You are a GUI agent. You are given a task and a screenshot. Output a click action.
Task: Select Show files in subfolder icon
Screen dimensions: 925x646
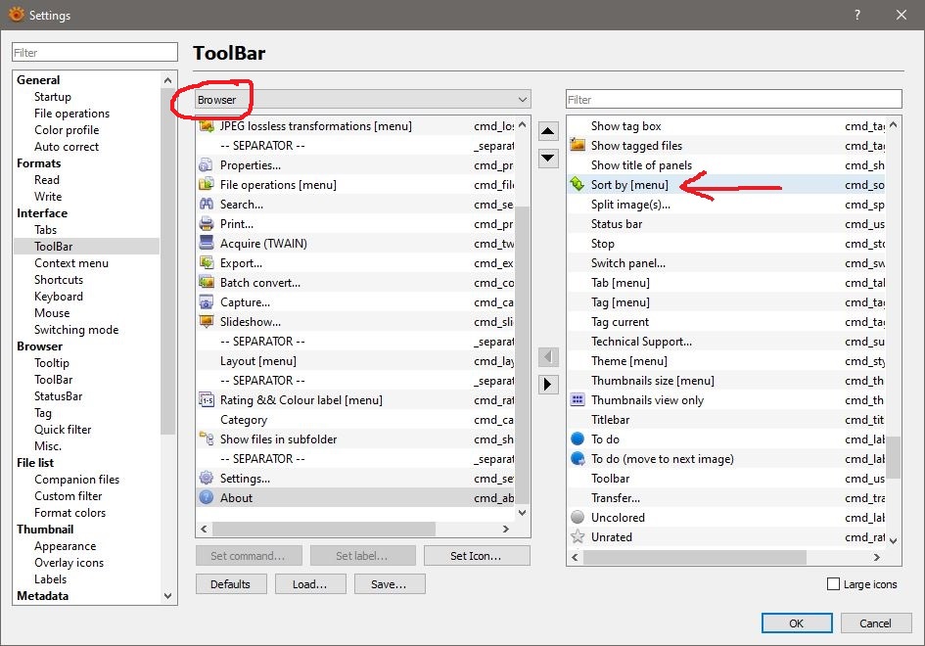click(x=206, y=438)
